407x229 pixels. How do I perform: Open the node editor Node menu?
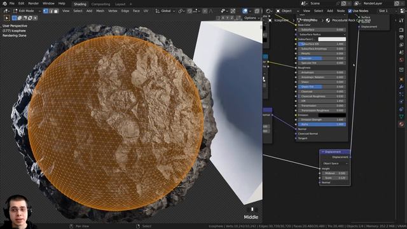pyautogui.click(x=341, y=11)
